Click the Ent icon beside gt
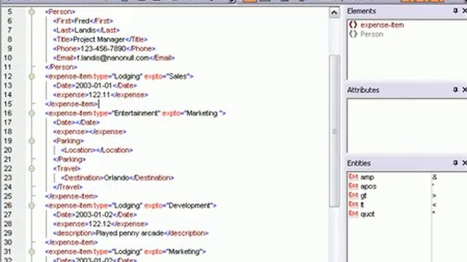Image resolution: width=467 pixels, height=262 pixels. tap(353, 196)
